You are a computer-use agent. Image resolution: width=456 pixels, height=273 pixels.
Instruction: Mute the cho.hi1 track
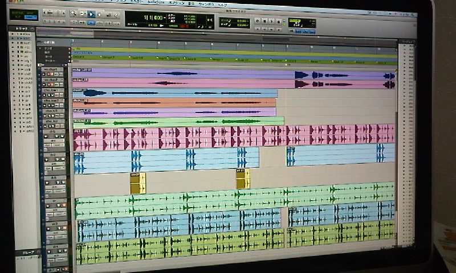53,116
